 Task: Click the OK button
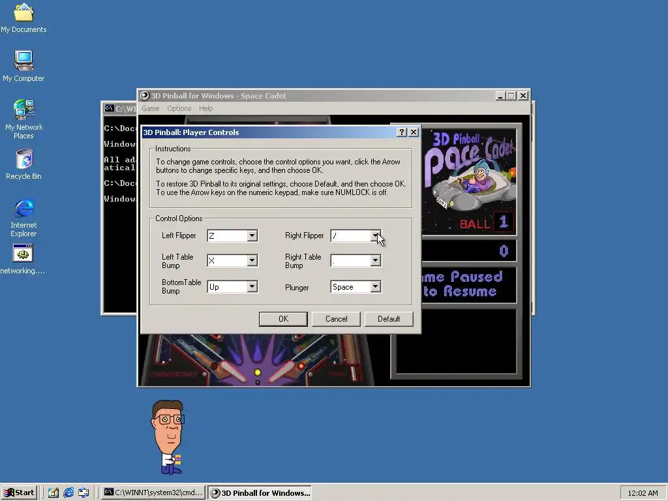[x=283, y=319]
